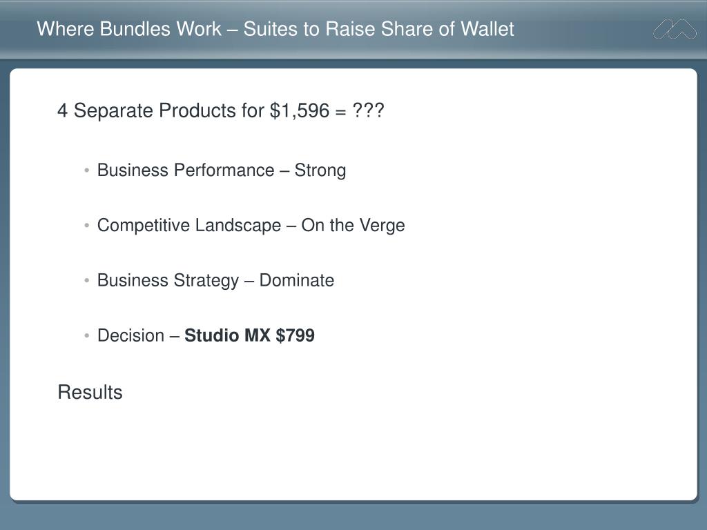Click 'Competitive Landscape – On the Verge' bullet
Screen dimensions: 707x530
pos(251,226)
